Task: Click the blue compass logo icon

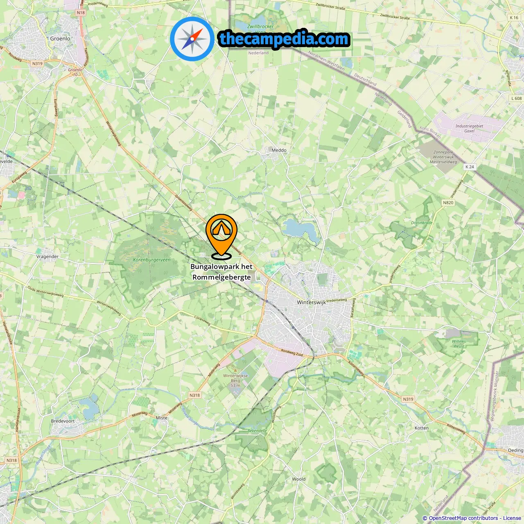Action: (192, 39)
